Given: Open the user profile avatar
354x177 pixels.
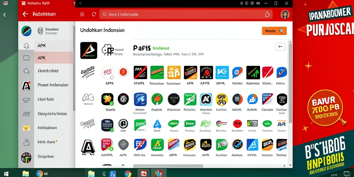Looking at the screenshot, I should coord(285,15).
